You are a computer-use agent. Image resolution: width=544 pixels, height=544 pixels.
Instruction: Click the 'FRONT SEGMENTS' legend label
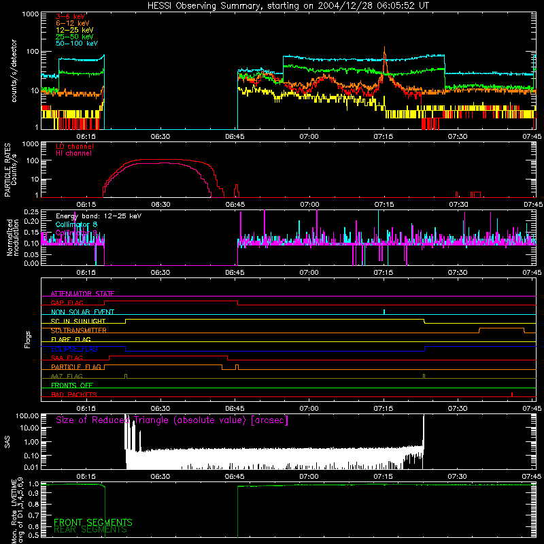coord(93,522)
